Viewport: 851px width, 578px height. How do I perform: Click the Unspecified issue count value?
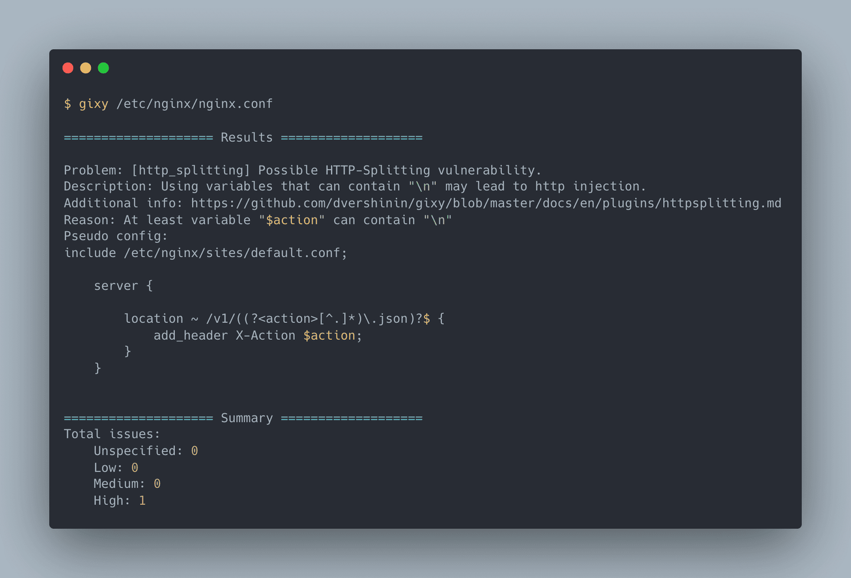click(x=194, y=451)
